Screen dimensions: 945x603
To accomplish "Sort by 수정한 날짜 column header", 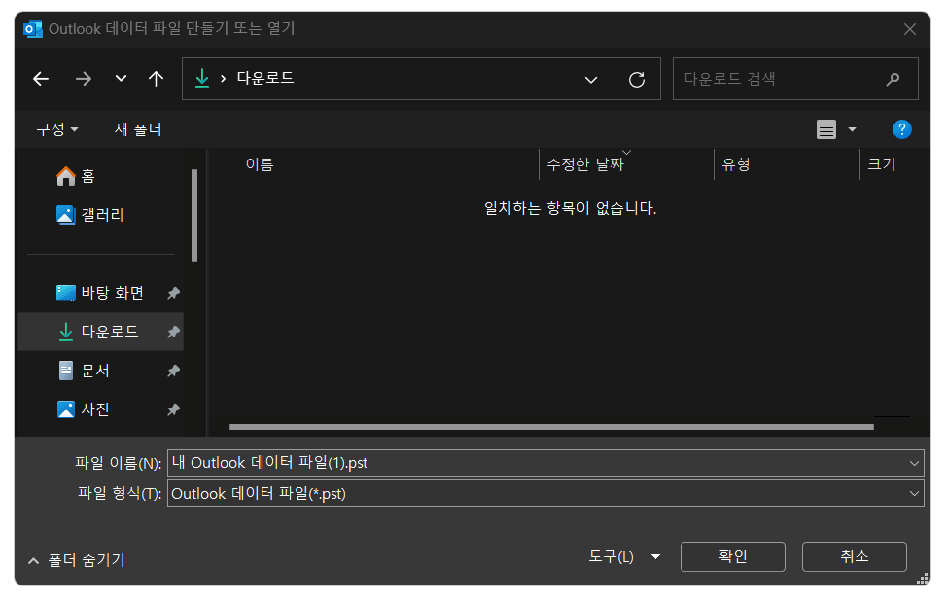I will point(588,163).
